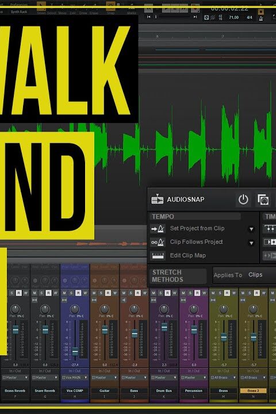Click the Go to Start transport icon
Screen dimensions: 276x414
[x=149, y=17]
